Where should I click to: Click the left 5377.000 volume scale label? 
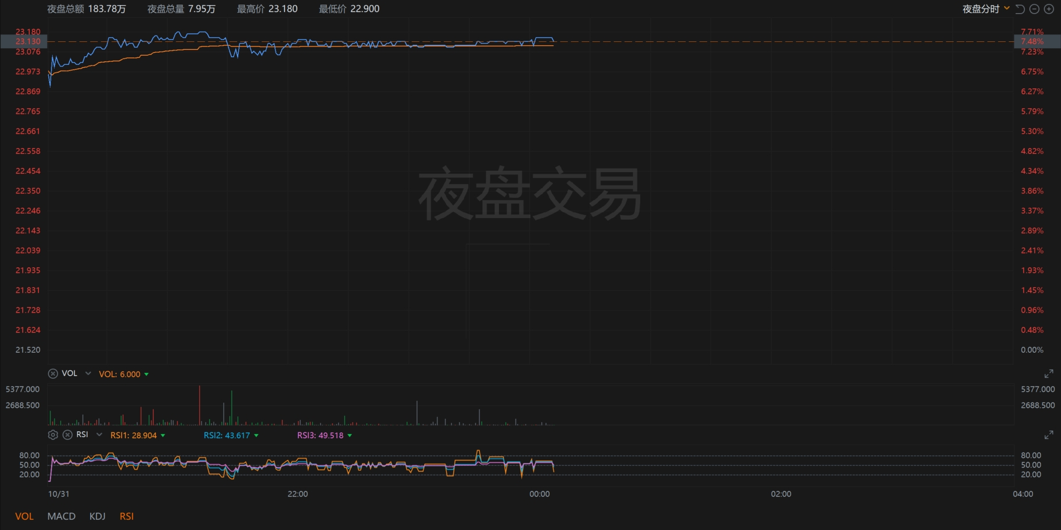pos(22,389)
